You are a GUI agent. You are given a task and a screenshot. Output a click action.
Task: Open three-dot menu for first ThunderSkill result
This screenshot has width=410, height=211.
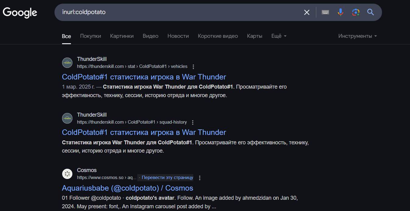click(193, 67)
